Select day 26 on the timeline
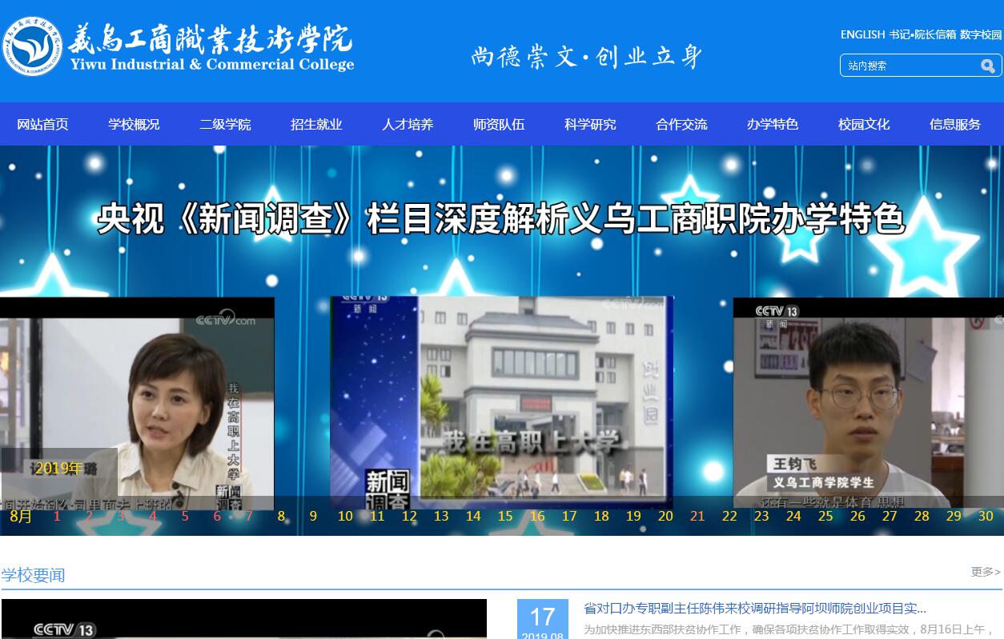 click(857, 516)
